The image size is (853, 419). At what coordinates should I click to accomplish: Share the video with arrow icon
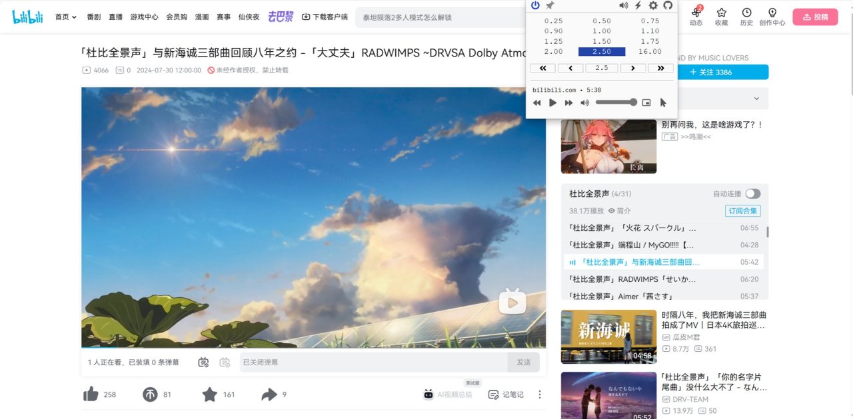(x=269, y=394)
